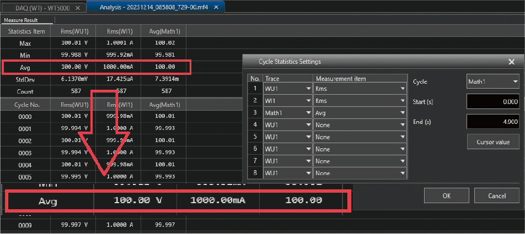The width and height of the screenshot is (525, 234).
Task: Click the Start (s) input field
Action: (x=493, y=102)
